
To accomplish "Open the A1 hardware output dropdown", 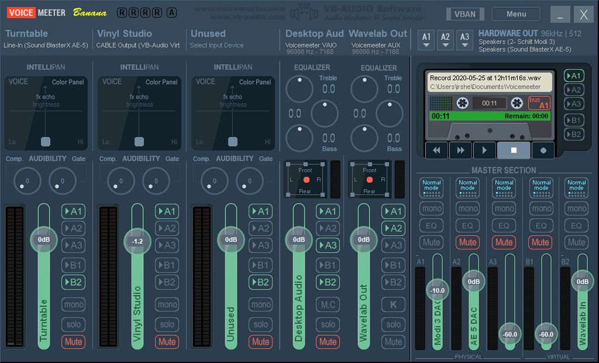I will click(x=426, y=40).
